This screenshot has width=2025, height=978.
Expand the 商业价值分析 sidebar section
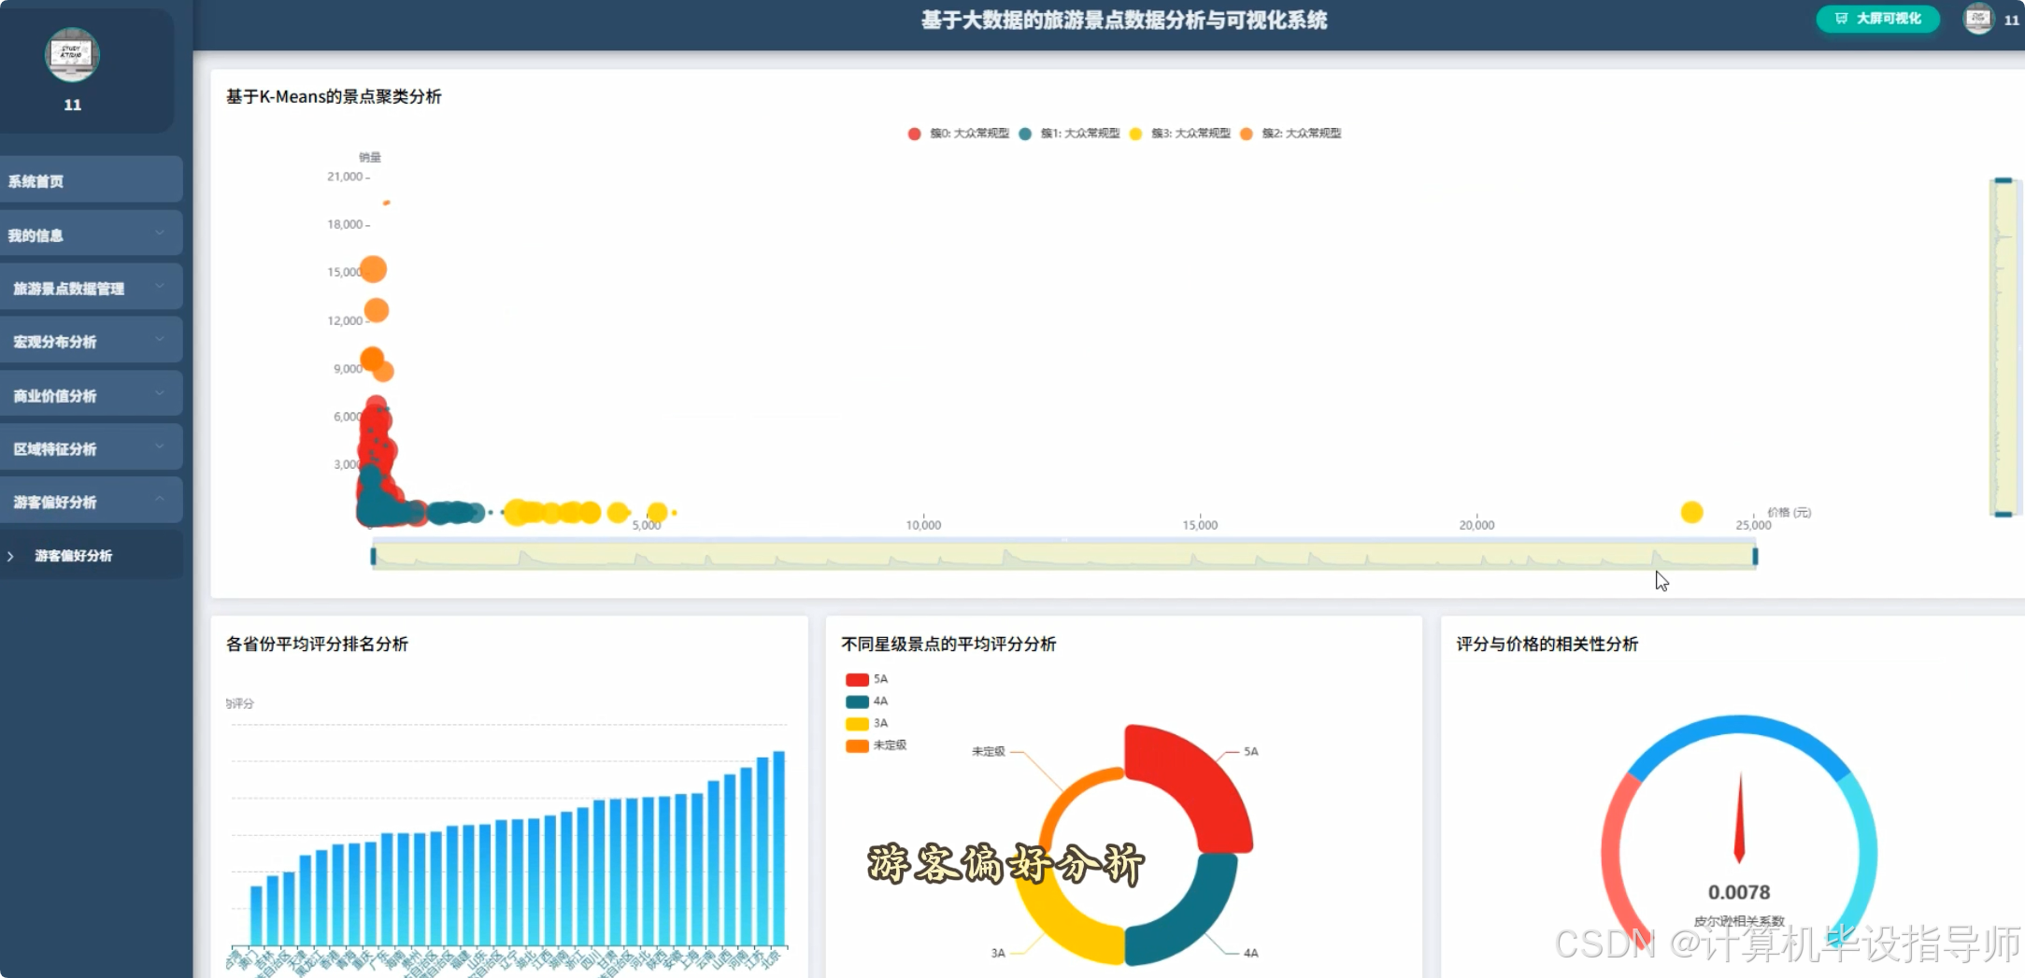click(x=91, y=394)
